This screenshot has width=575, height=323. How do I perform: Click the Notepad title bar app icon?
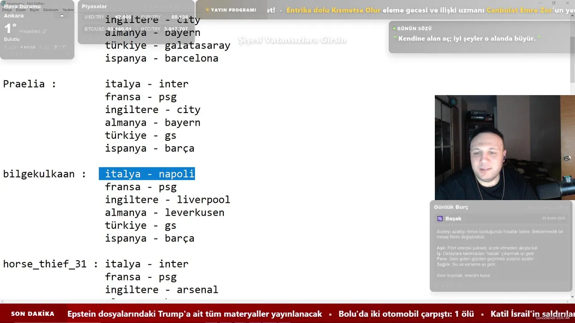point(3,3)
